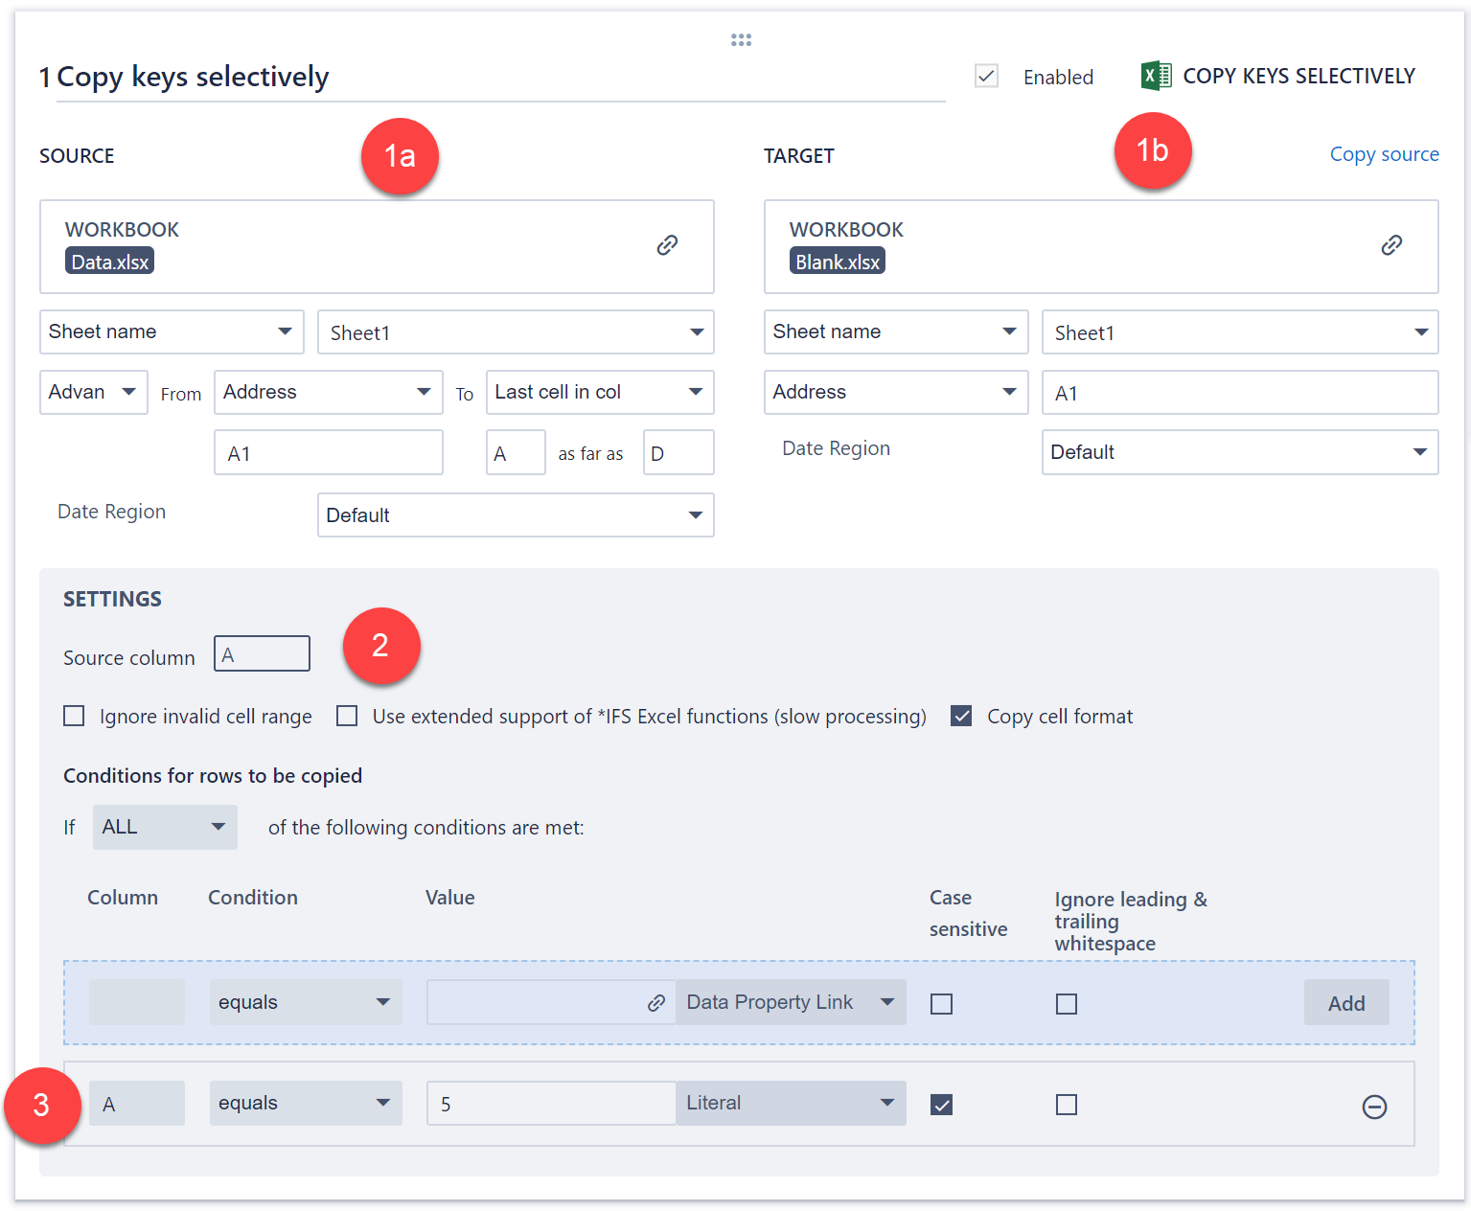Screen dimensions: 1471x1211
Task: Click the Add condition button
Action: [x=1345, y=1003]
